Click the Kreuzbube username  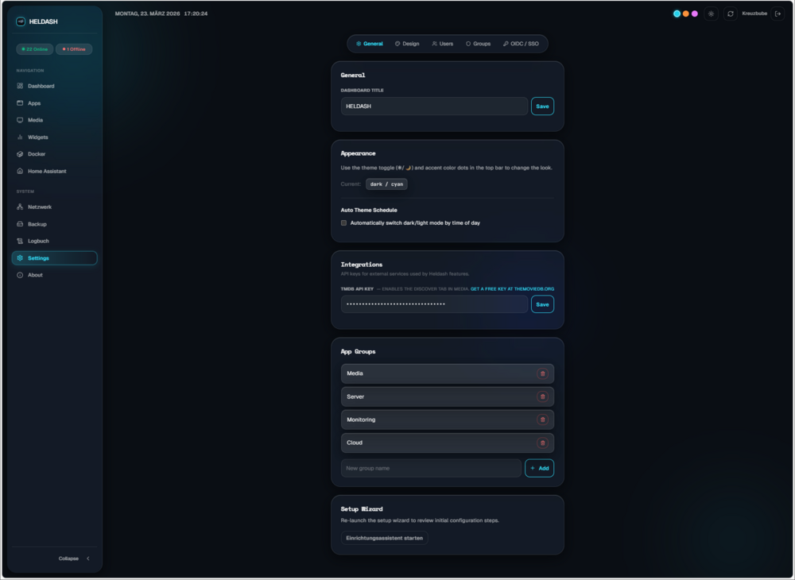754,14
